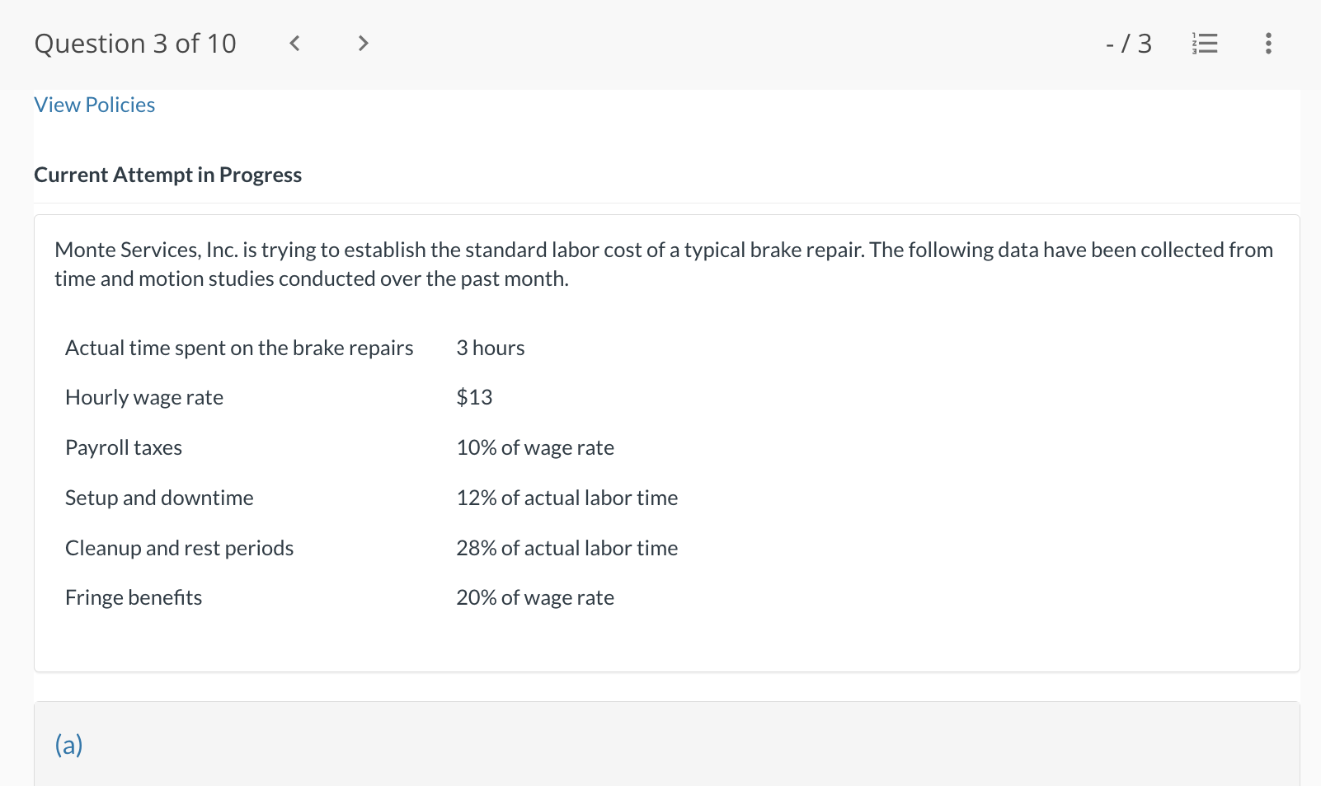Click the "10% of wage rate" value

535,447
